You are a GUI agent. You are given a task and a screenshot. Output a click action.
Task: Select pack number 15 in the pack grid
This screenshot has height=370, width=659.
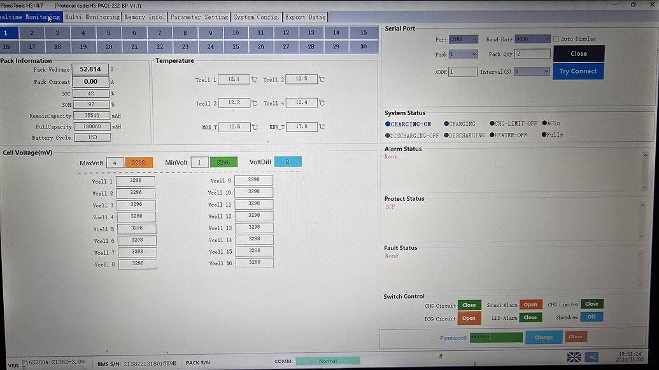(363, 32)
